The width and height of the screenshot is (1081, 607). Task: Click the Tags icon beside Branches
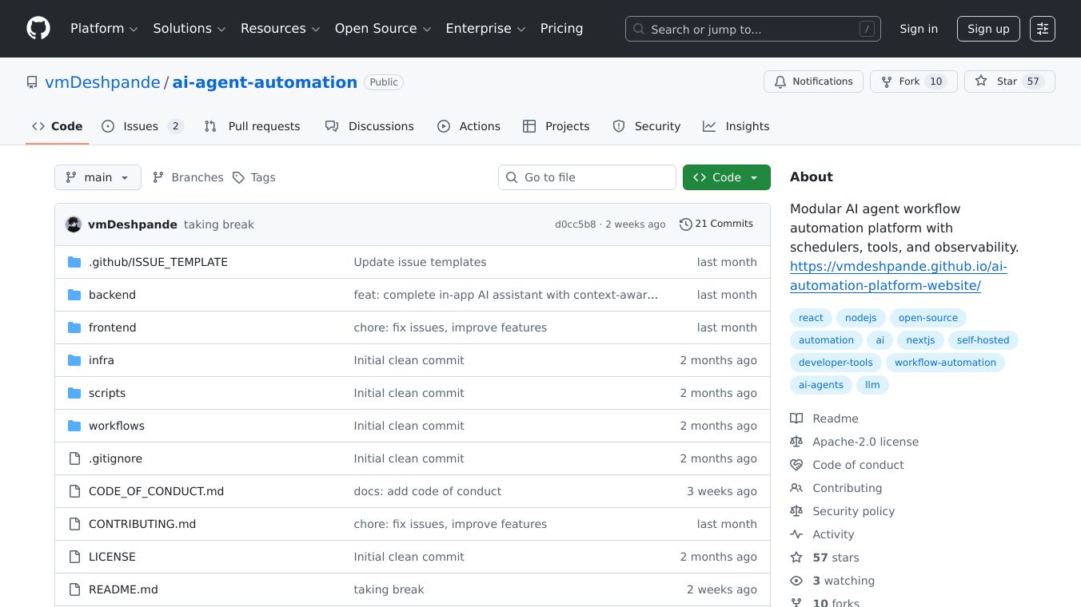(x=238, y=177)
